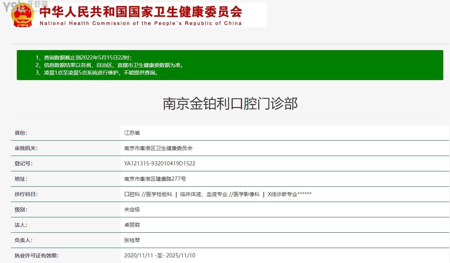450x263 pixels.
Task: Select address 南京市秦淮区建康路277号
Action: pos(155,179)
